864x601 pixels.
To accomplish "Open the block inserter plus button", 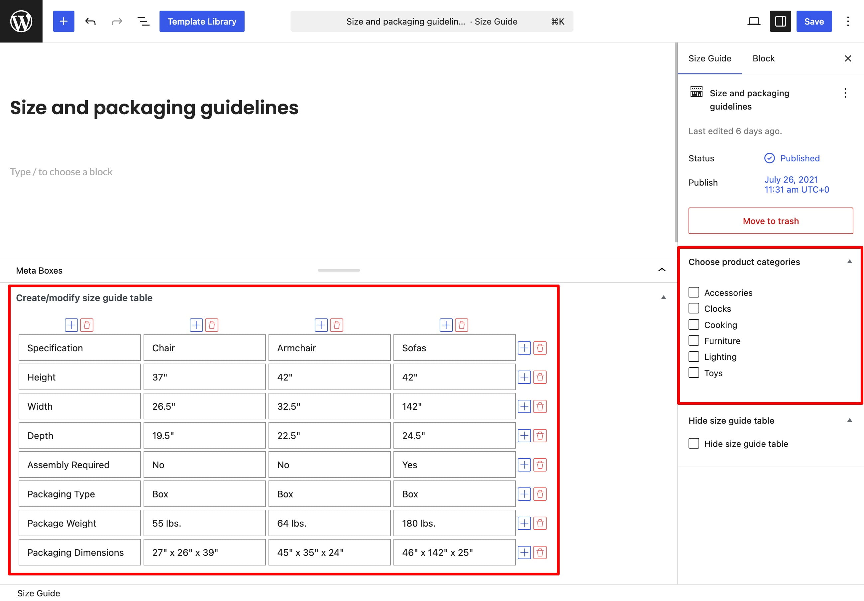I will point(63,22).
